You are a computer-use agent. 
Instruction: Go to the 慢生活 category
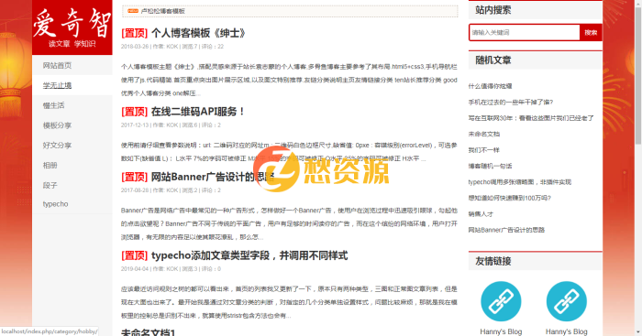coord(53,105)
